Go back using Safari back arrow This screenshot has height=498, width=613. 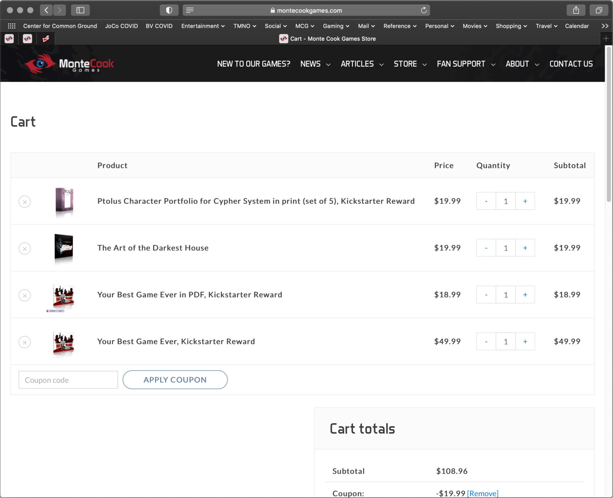coord(46,10)
